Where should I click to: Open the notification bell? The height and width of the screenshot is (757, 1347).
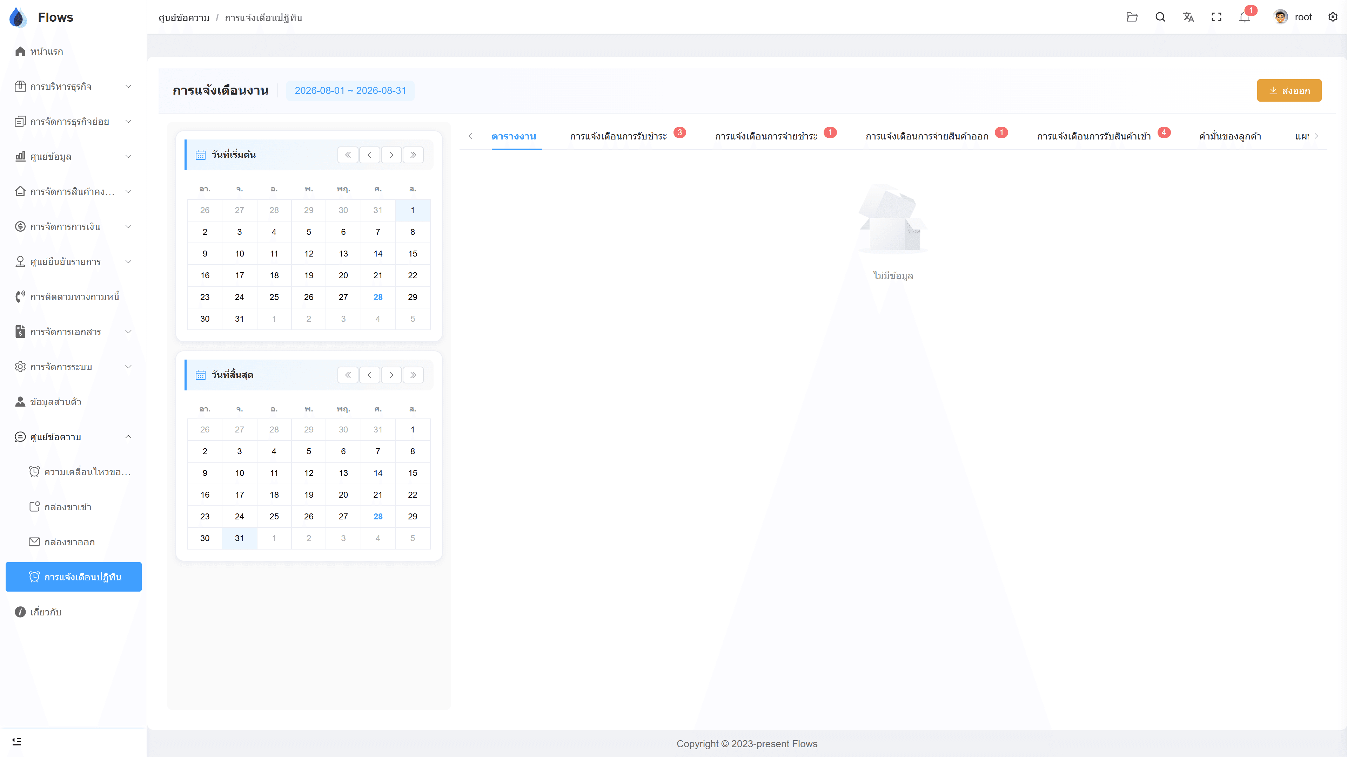tap(1245, 17)
